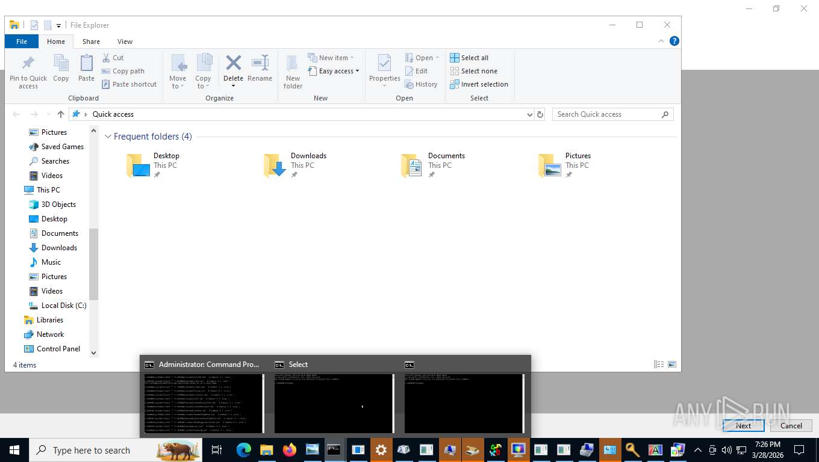This screenshot has width=819, height=462.
Task: Collapse the Frequent folders section
Action: coord(108,137)
